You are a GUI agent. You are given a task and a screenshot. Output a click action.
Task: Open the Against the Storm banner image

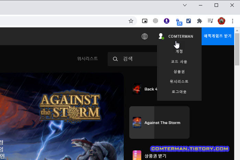click(x=62, y=116)
